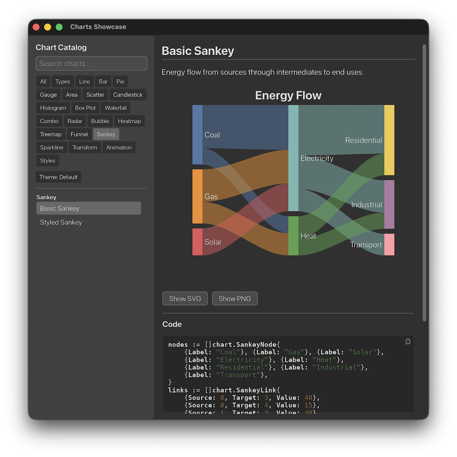Image resolution: width=457 pixels, height=457 pixels.
Task: Minimize the Charts Showcase window
Action: [x=48, y=27]
